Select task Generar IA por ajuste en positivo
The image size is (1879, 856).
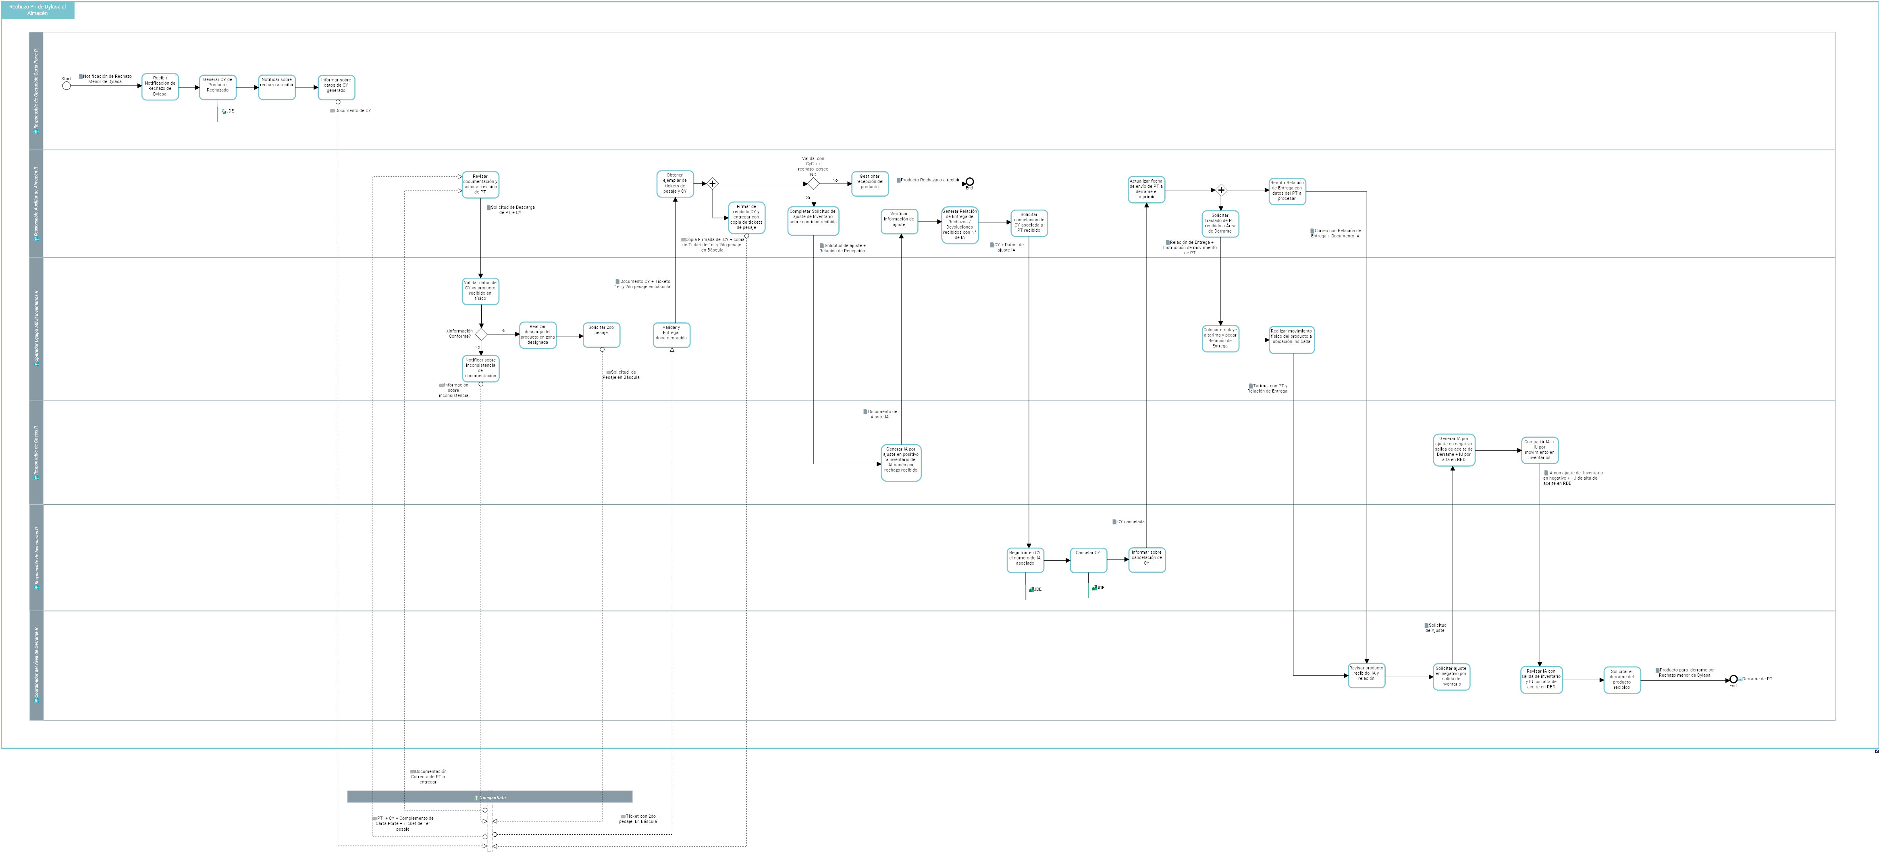click(x=901, y=462)
